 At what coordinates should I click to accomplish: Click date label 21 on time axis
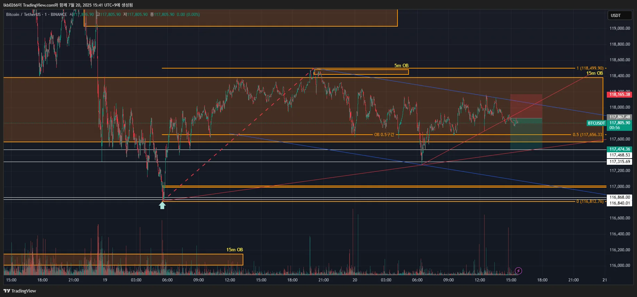pos(605,280)
